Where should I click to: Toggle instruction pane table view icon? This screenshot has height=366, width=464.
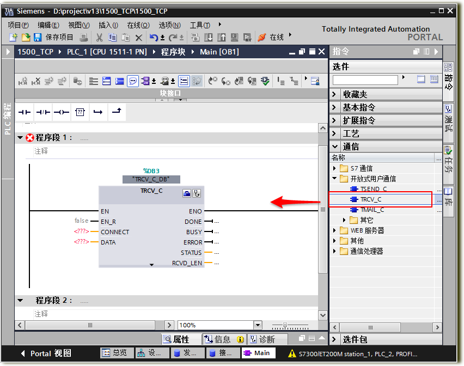click(434, 80)
